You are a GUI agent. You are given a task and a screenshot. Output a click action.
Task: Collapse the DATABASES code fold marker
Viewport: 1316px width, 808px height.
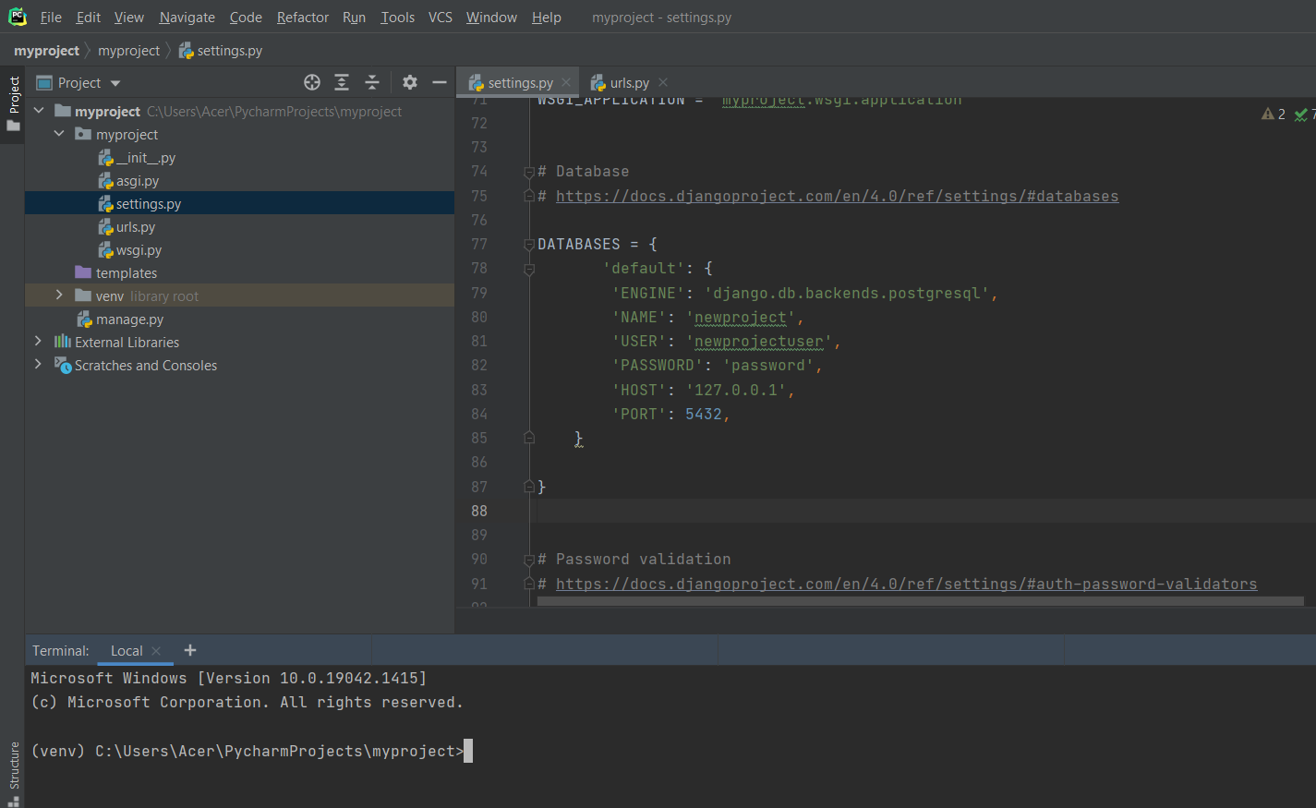point(529,245)
